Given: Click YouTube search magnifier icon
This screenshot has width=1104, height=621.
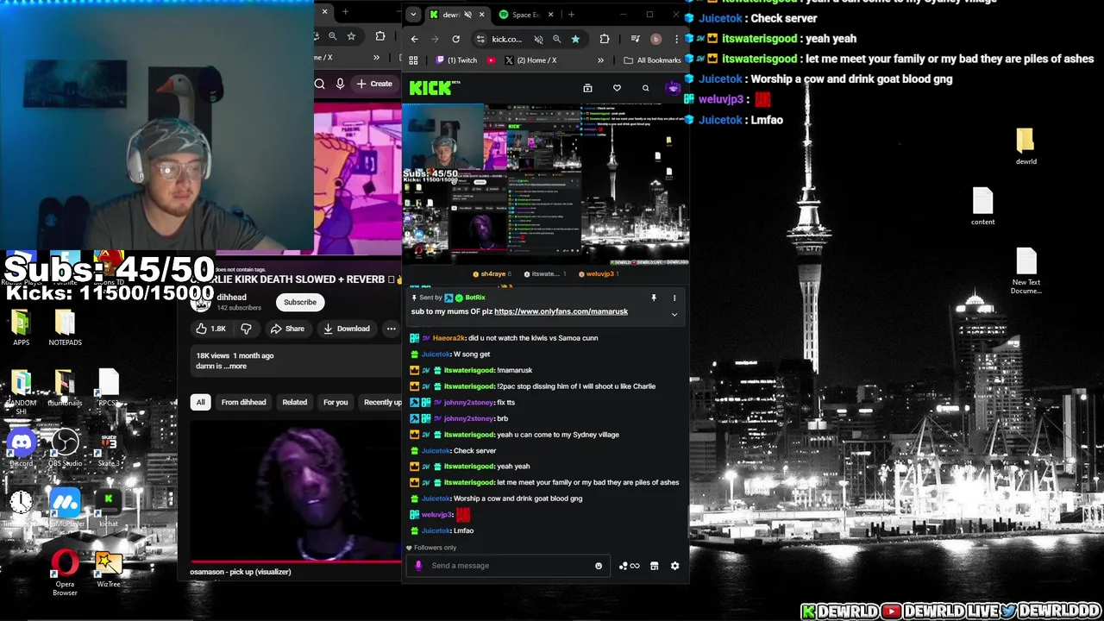Looking at the screenshot, I should click(320, 84).
